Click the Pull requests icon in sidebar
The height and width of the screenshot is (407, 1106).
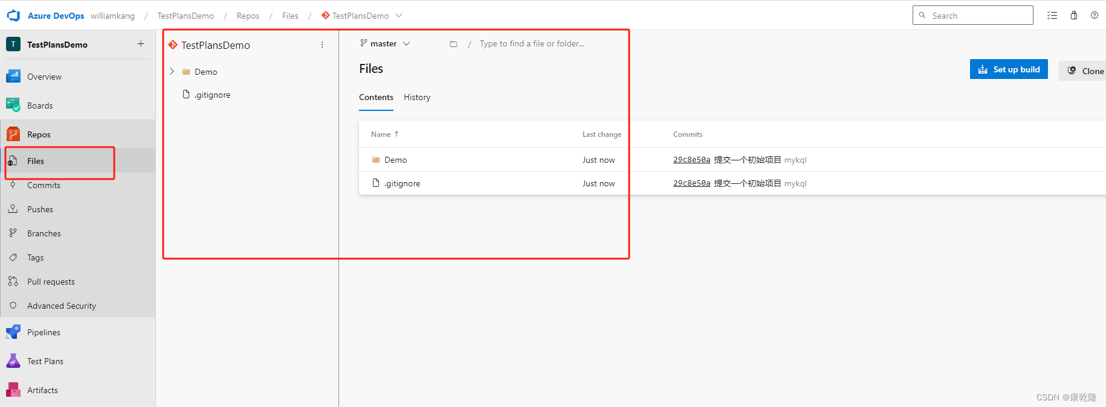click(x=13, y=281)
